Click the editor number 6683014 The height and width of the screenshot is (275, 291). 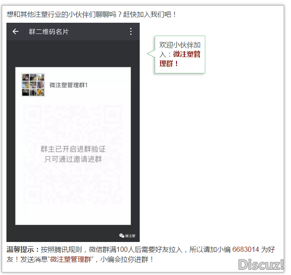(246, 249)
